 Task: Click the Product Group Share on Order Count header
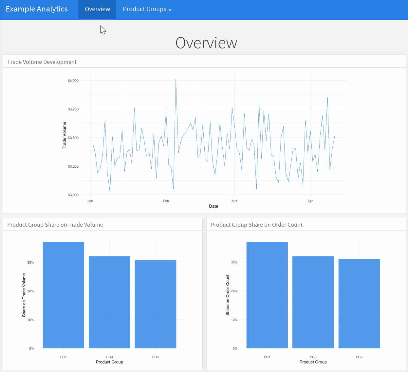tap(257, 224)
